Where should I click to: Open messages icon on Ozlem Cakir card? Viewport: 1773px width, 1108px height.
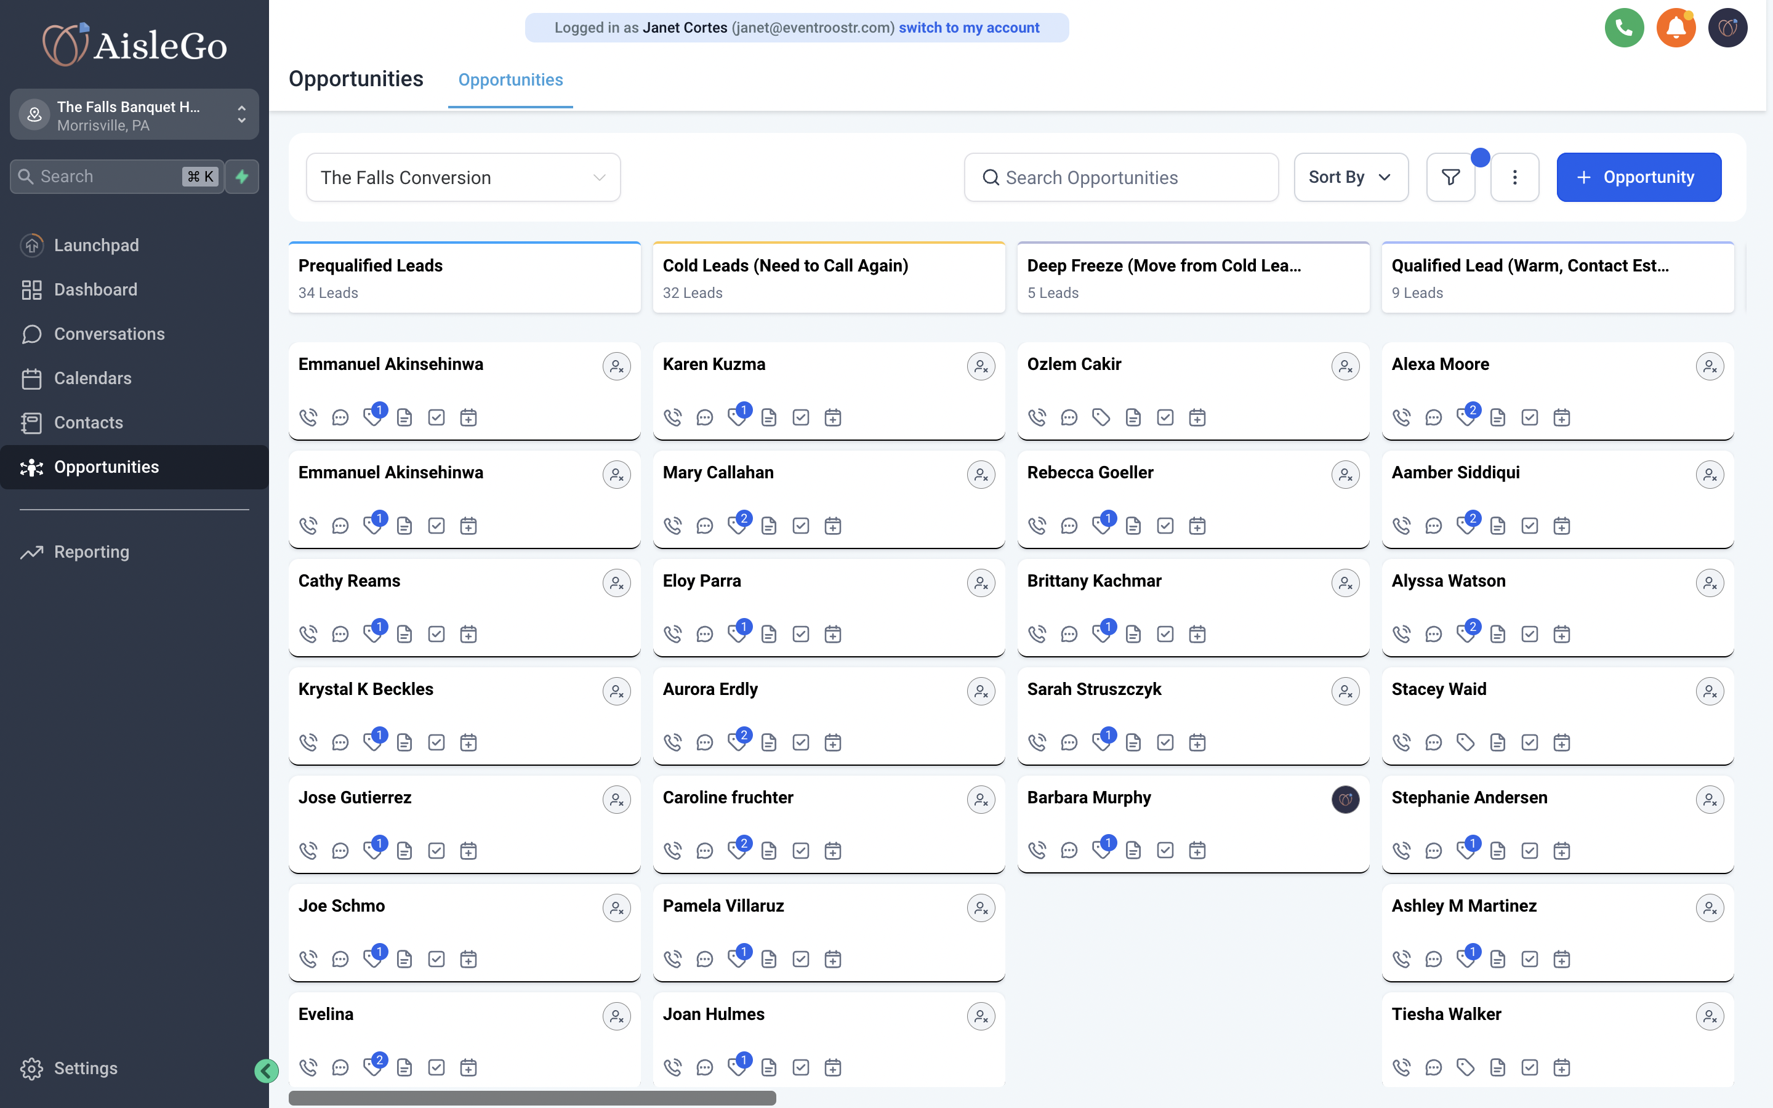coord(1069,418)
